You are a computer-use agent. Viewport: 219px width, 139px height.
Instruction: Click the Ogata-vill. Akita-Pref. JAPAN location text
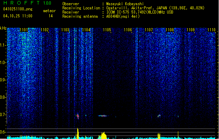155,8
